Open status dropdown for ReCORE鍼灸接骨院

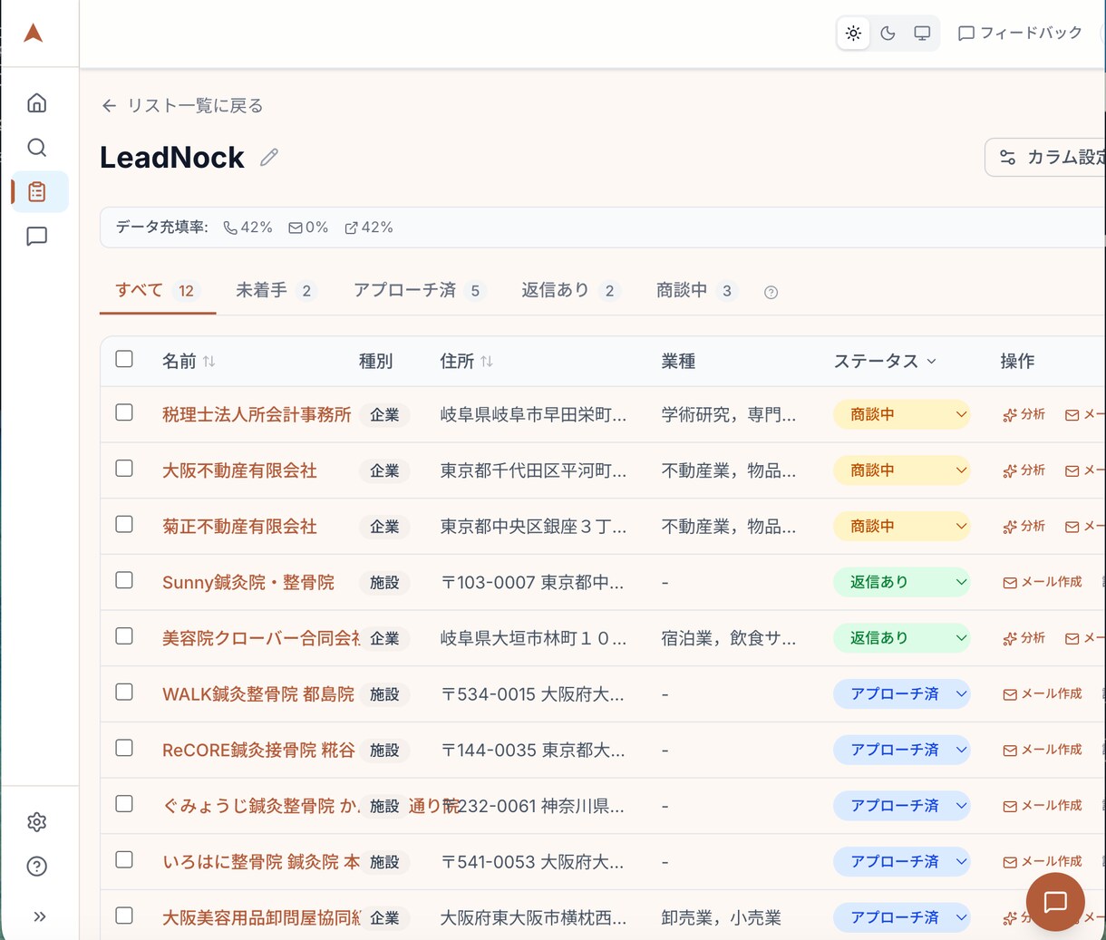click(902, 750)
